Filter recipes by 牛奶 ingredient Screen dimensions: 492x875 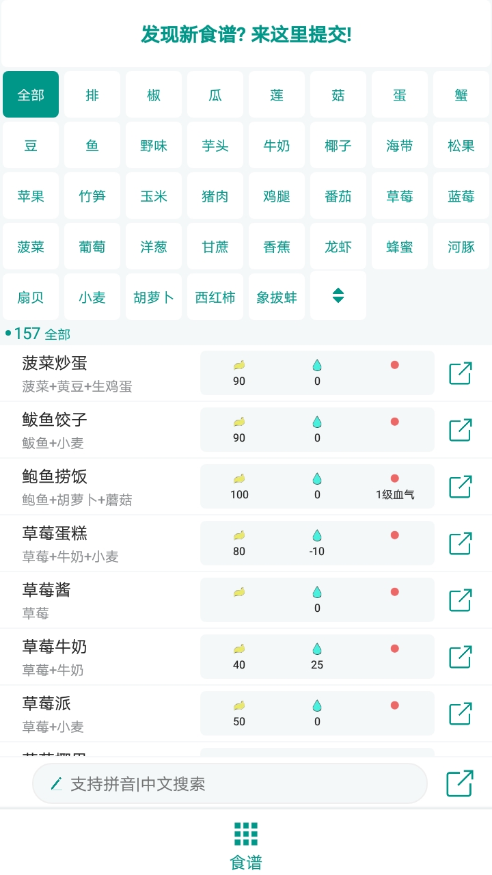coord(277,146)
